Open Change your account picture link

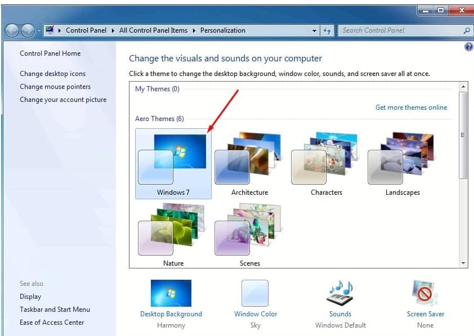[63, 100]
